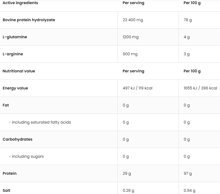Select the "29 g" protein per serving value
The height and width of the screenshot is (194, 220).
coord(127,173)
